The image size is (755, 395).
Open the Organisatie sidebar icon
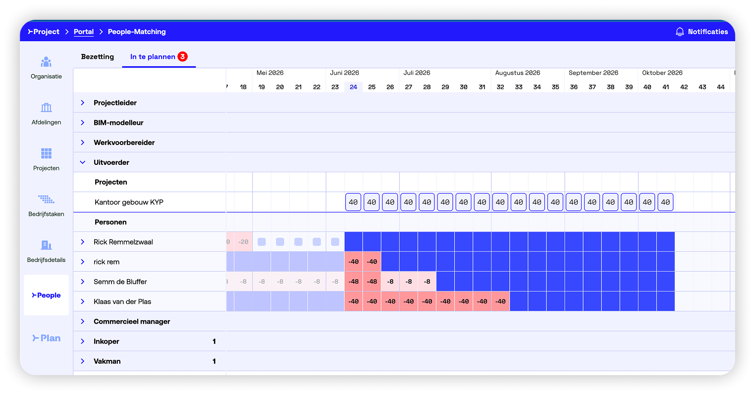click(46, 62)
